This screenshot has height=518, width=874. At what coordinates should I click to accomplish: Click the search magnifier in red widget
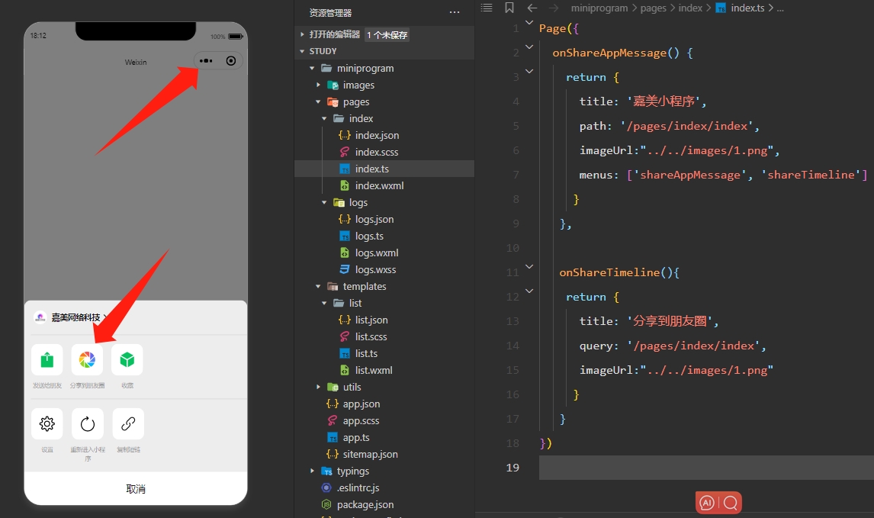pos(730,503)
